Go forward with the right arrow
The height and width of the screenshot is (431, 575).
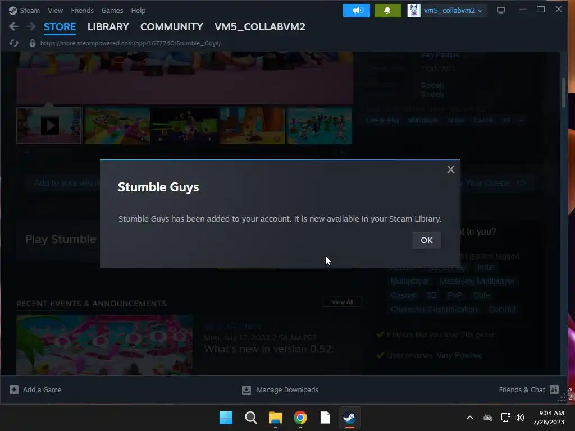(31, 26)
